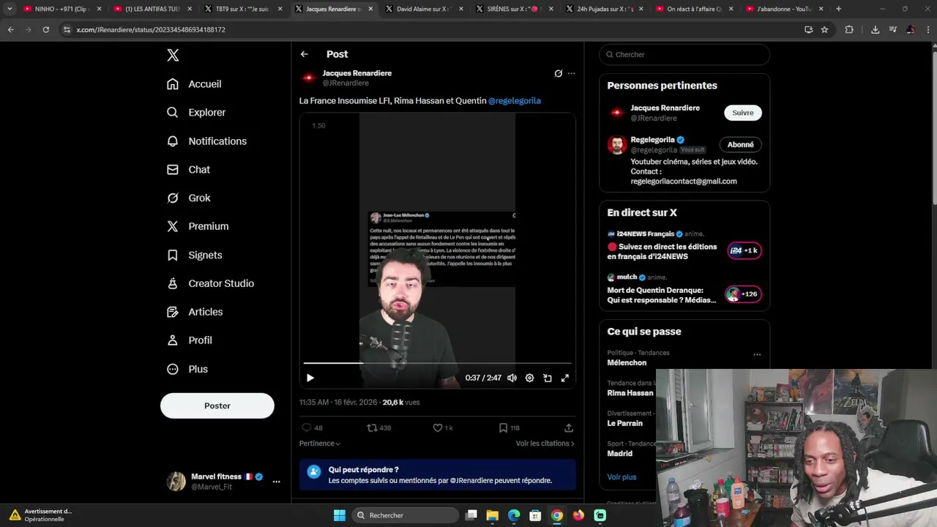This screenshot has width=937, height=527.
Task: Open the Le Parrain trend
Action: 625,424
